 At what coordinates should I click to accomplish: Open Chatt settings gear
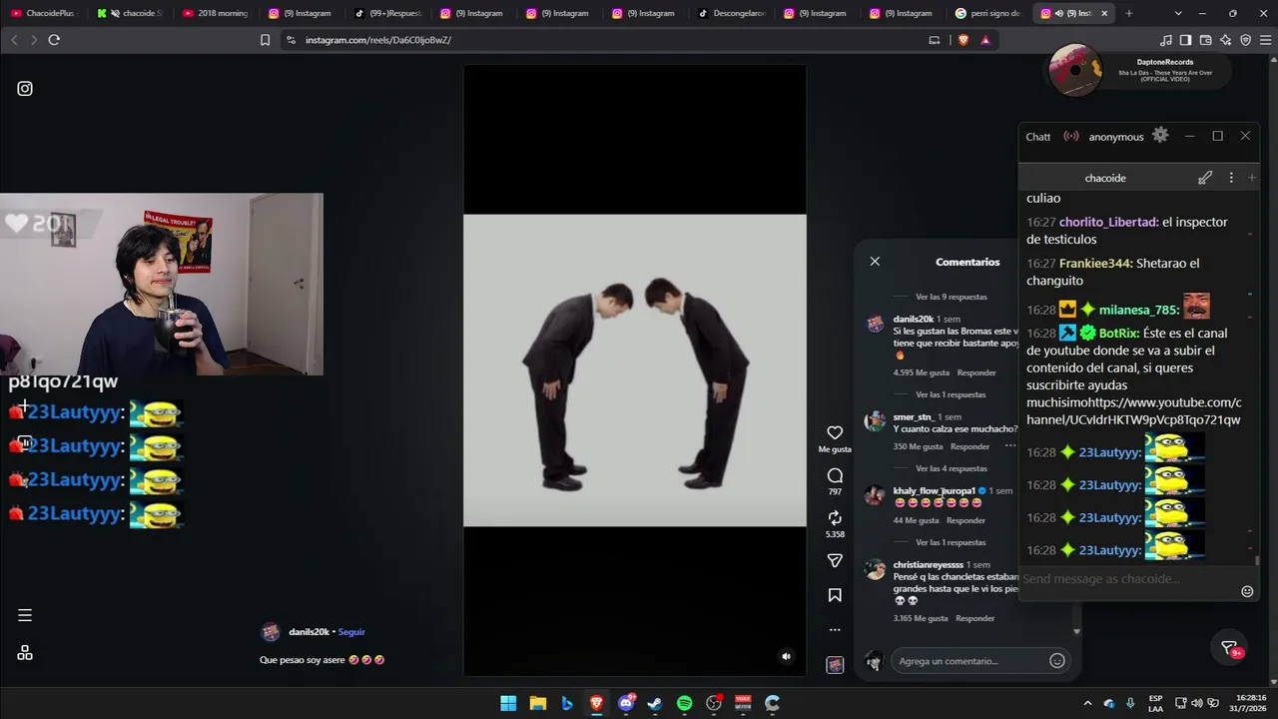[x=1160, y=136]
